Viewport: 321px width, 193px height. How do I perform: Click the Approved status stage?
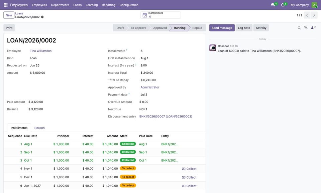160,28
